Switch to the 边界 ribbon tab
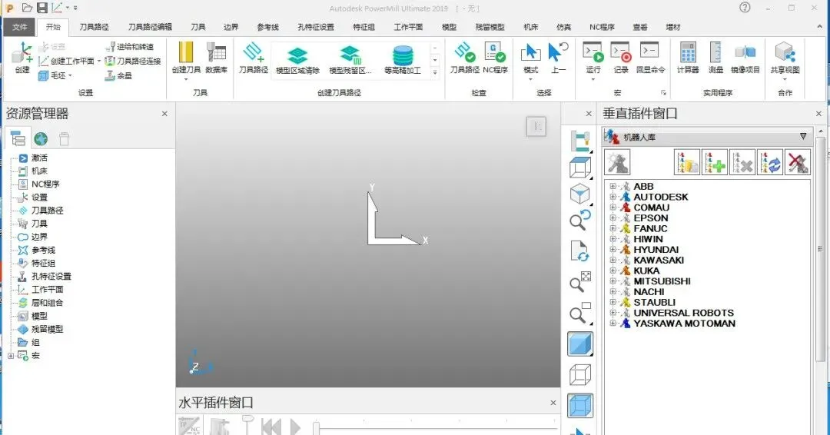Viewport: 830px width, 435px height. click(x=231, y=27)
